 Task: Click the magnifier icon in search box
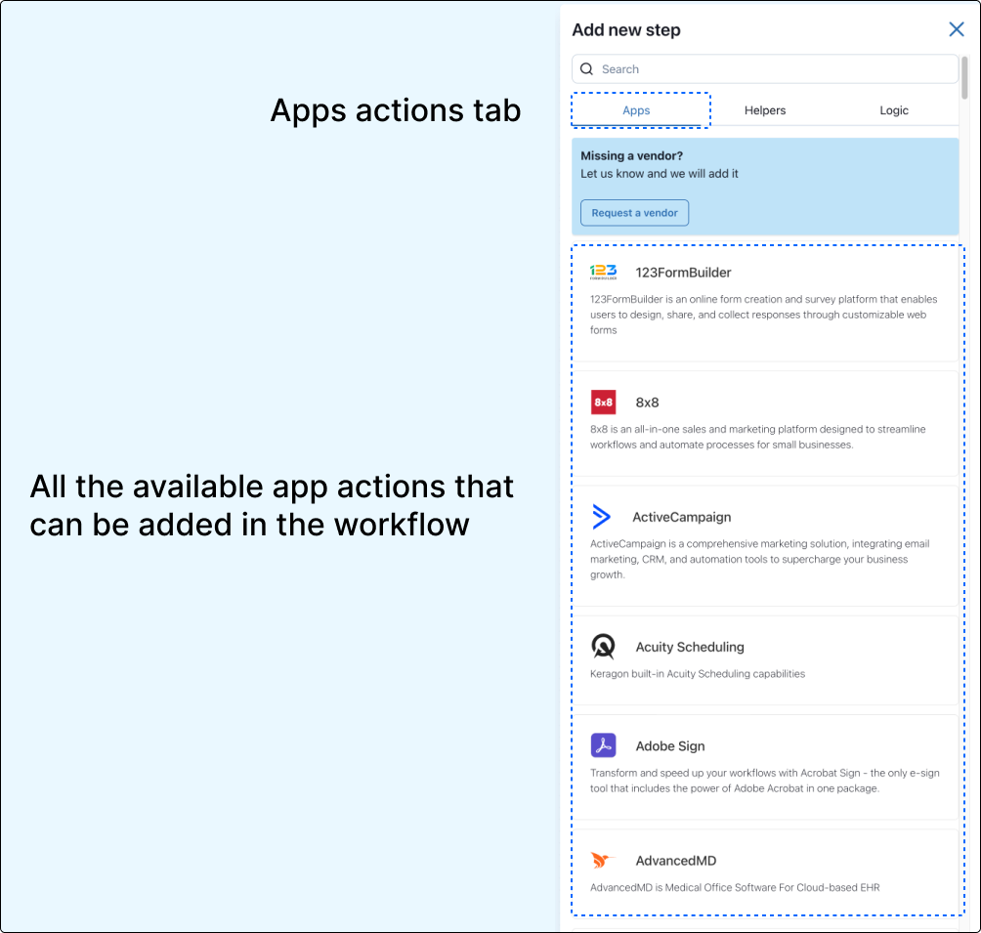[x=586, y=68]
